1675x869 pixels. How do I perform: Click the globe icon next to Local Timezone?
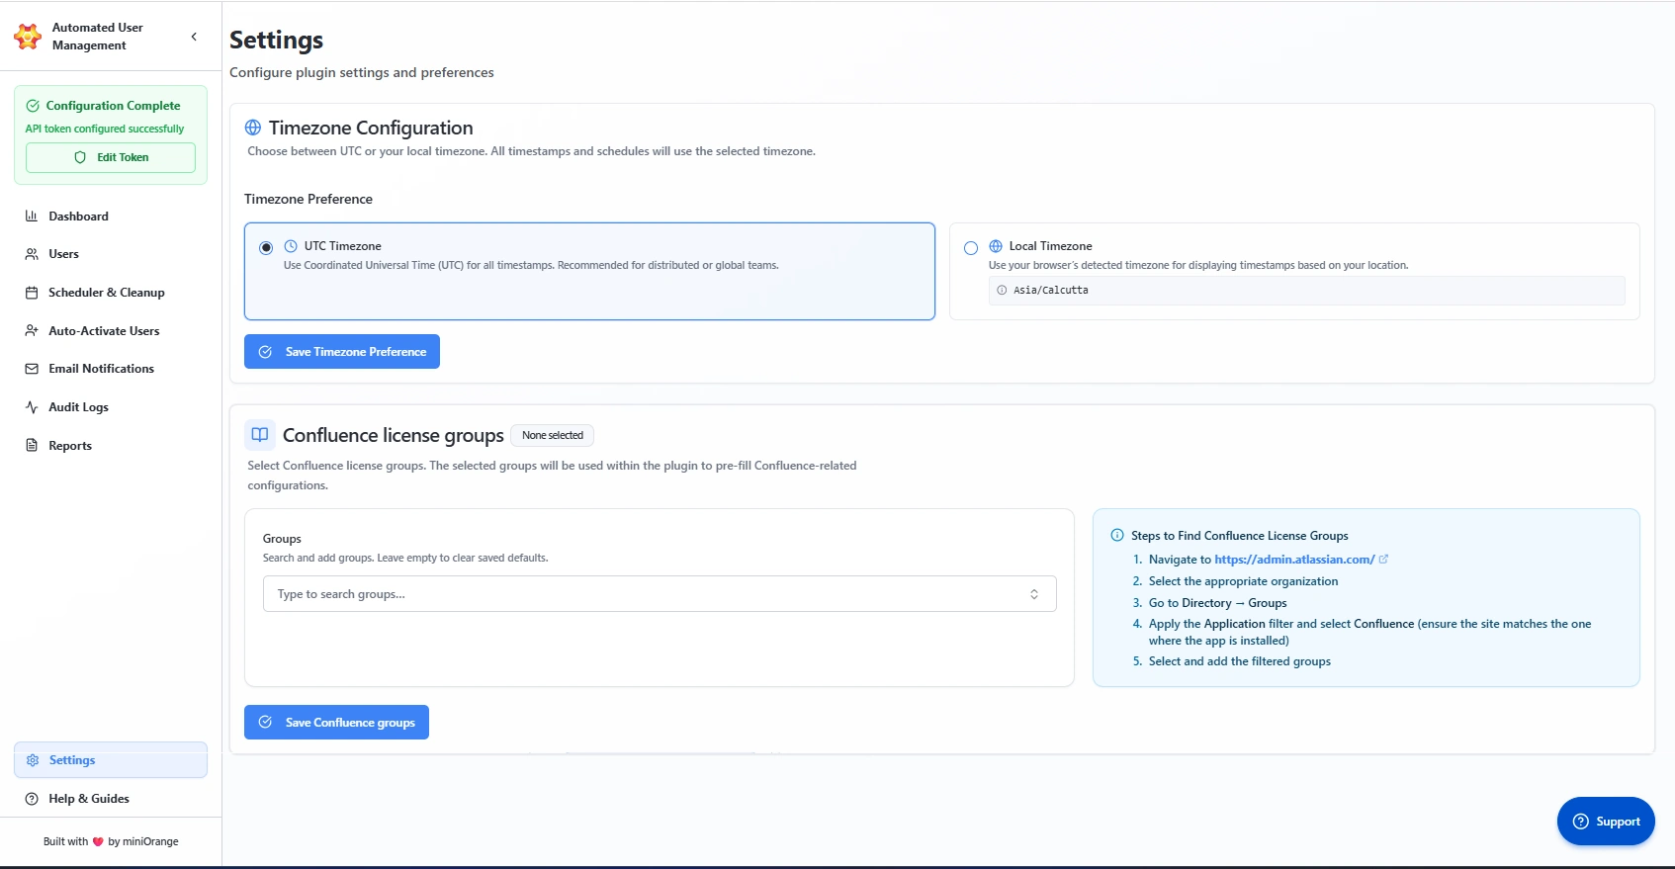coord(996,246)
